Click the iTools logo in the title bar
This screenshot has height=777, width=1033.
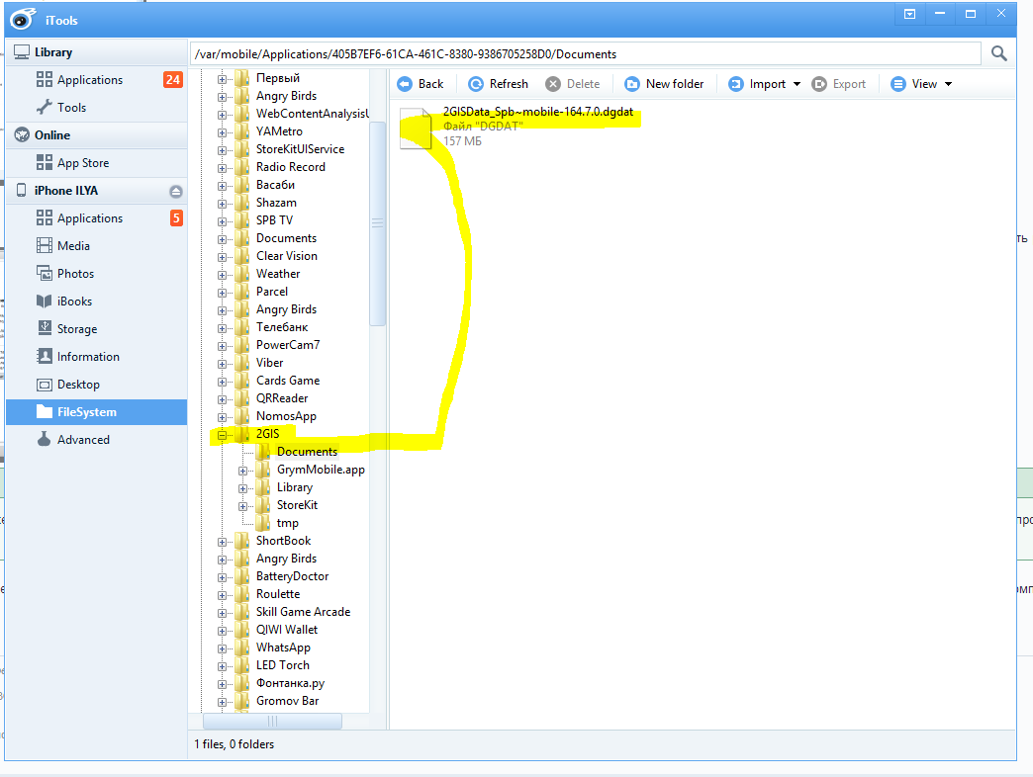[23, 19]
